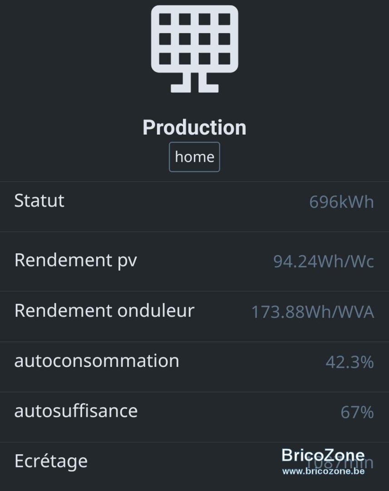Open the autosuffisance row
This screenshot has width=389, height=491.
194,417
